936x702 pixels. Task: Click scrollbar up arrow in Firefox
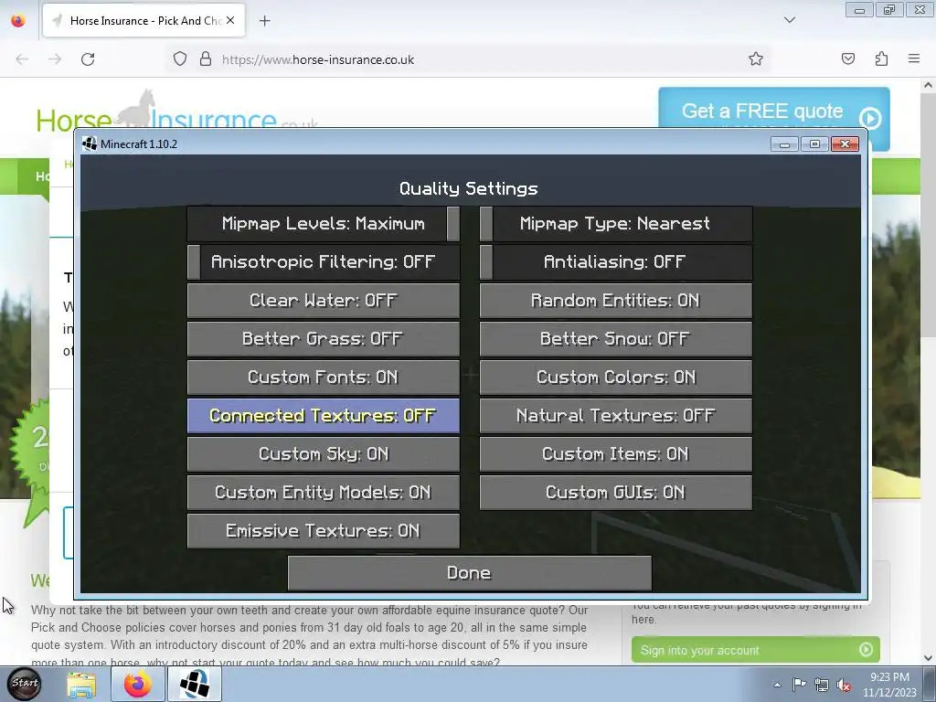(x=928, y=85)
